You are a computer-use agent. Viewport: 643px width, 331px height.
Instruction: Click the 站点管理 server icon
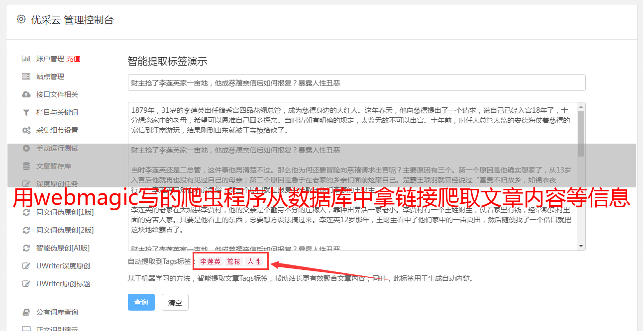(26, 77)
